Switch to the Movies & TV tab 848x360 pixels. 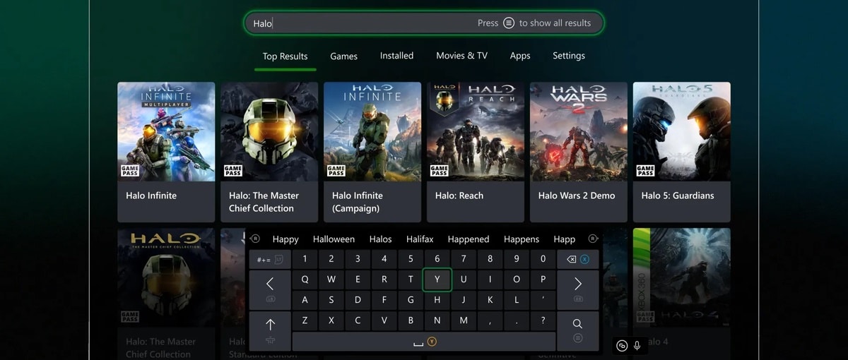pyautogui.click(x=461, y=56)
